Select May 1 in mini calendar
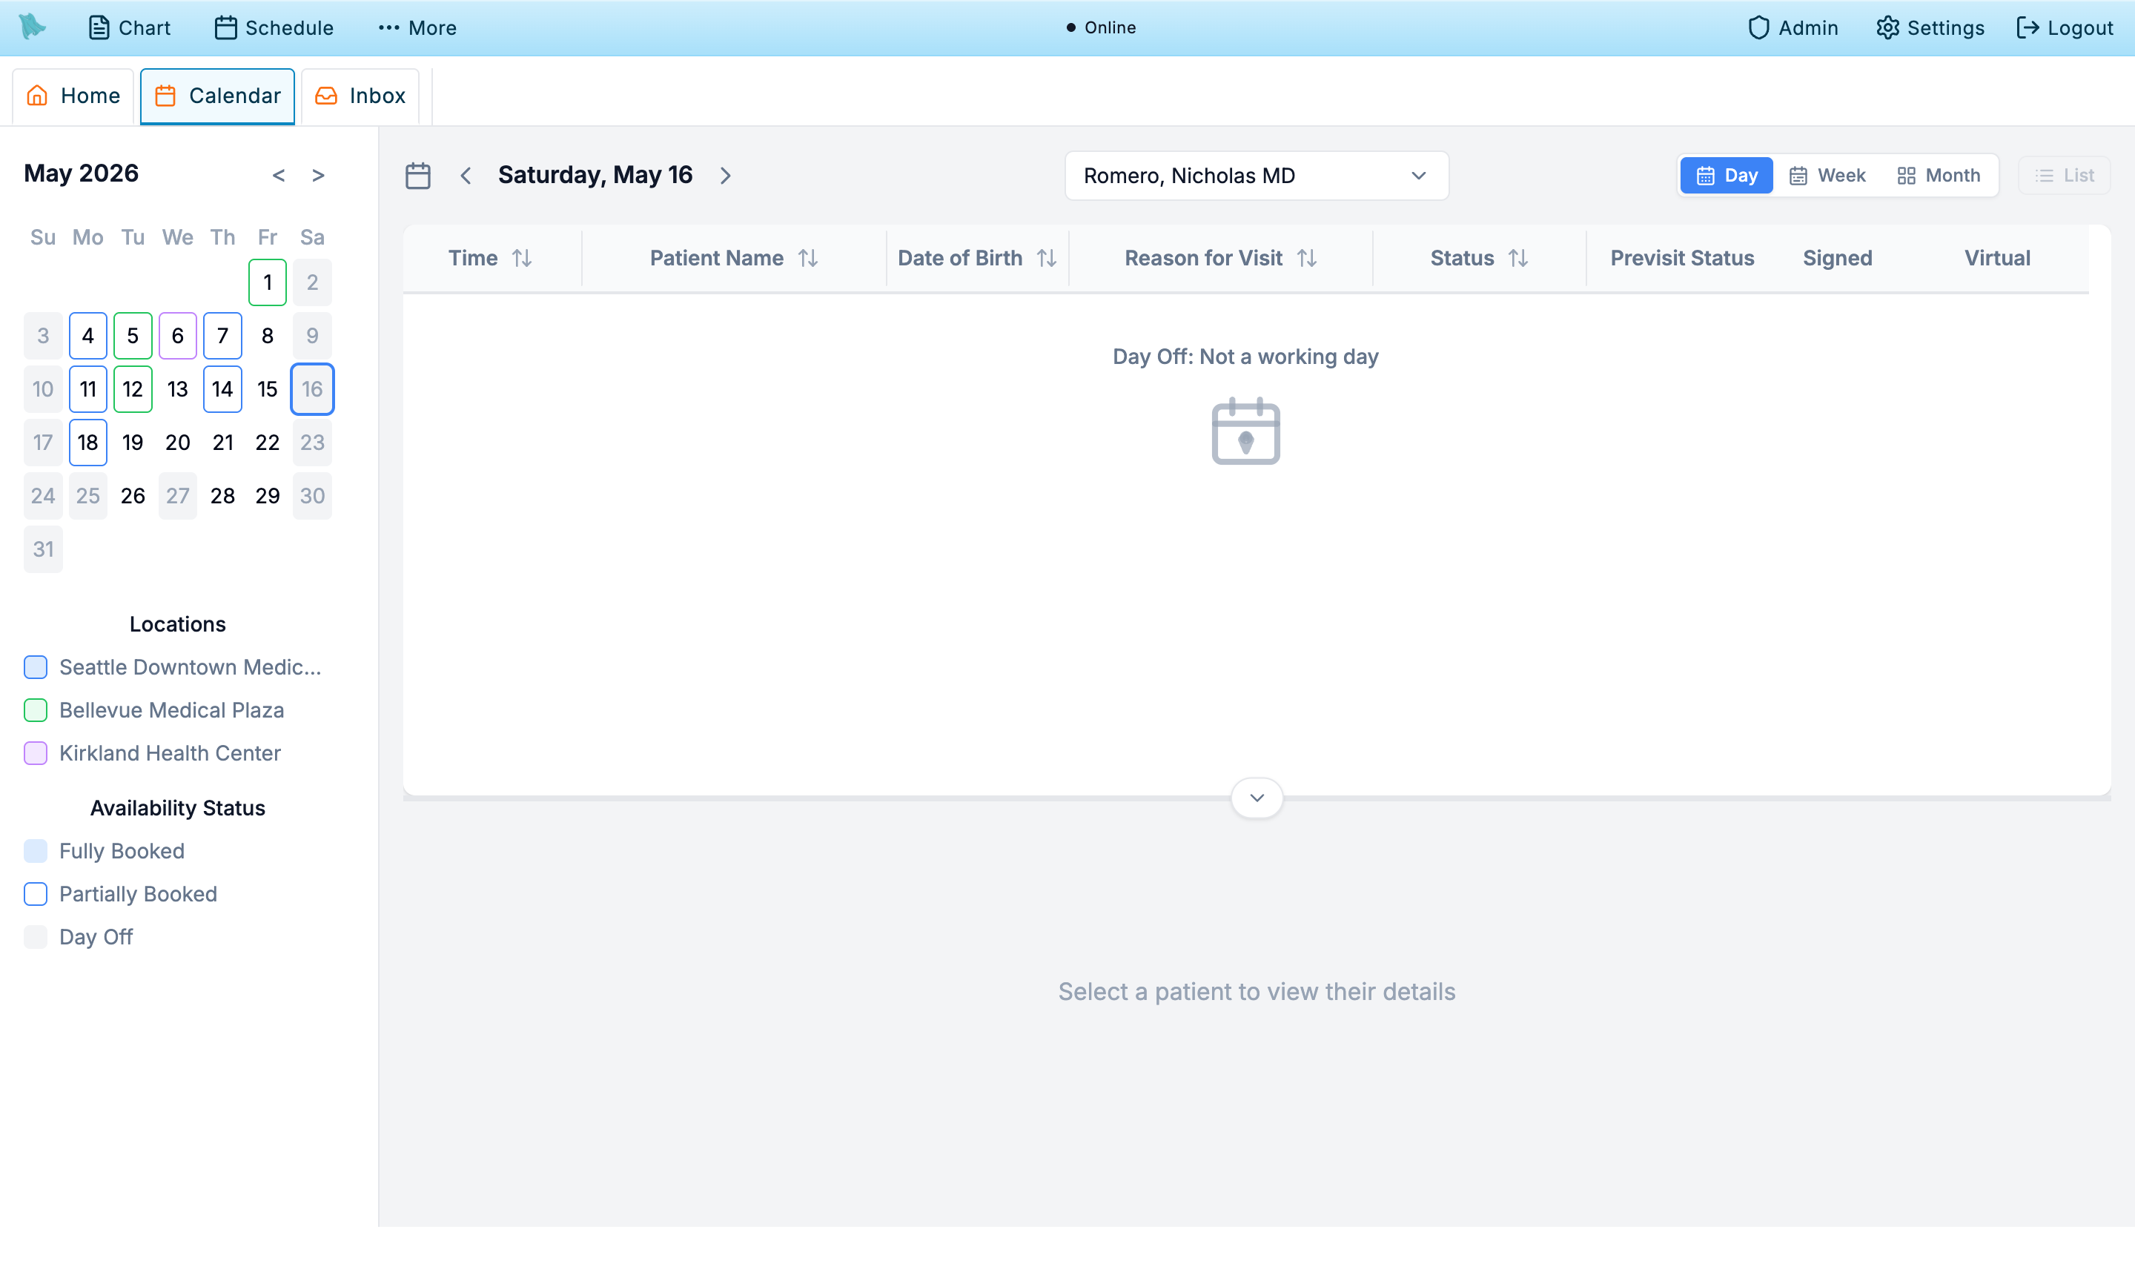Screen dimensions: 2135x1278 (267, 282)
